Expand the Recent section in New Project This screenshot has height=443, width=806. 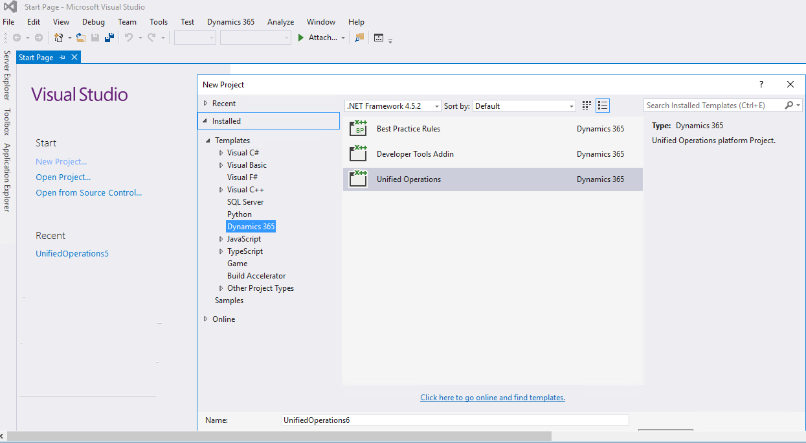point(205,103)
